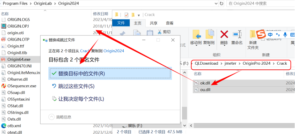The width and height of the screenshot is (295, 134).
Task: Click the Paste clipboard icon in ribbon
Action: 150,33
